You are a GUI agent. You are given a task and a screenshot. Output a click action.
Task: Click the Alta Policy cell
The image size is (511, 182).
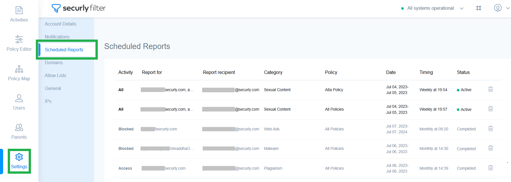coord(334,90)
